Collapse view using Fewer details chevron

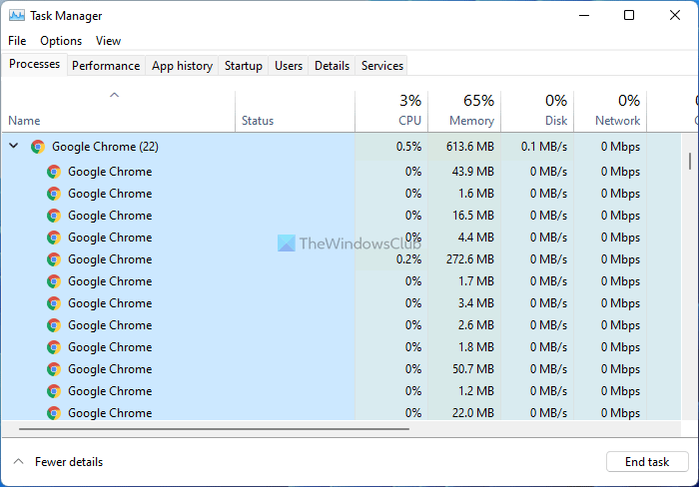tap(18, 462)
